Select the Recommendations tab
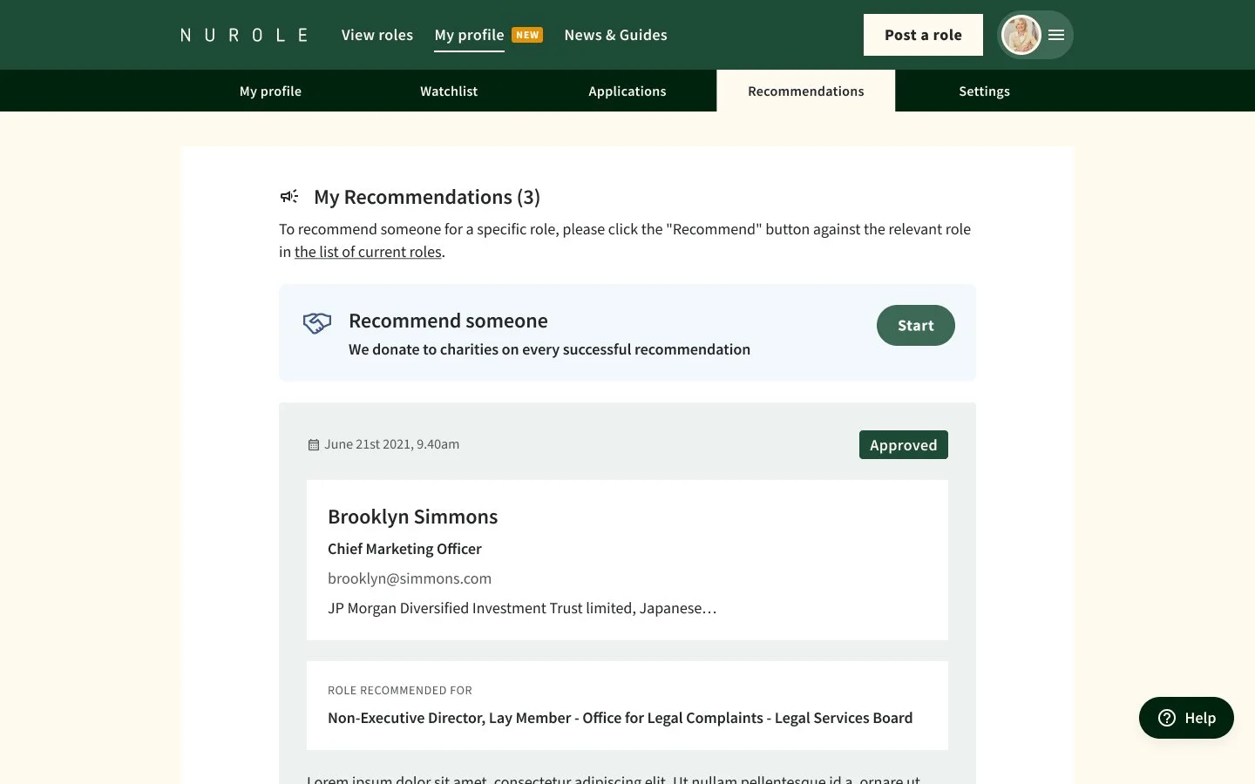 [806, 91]
